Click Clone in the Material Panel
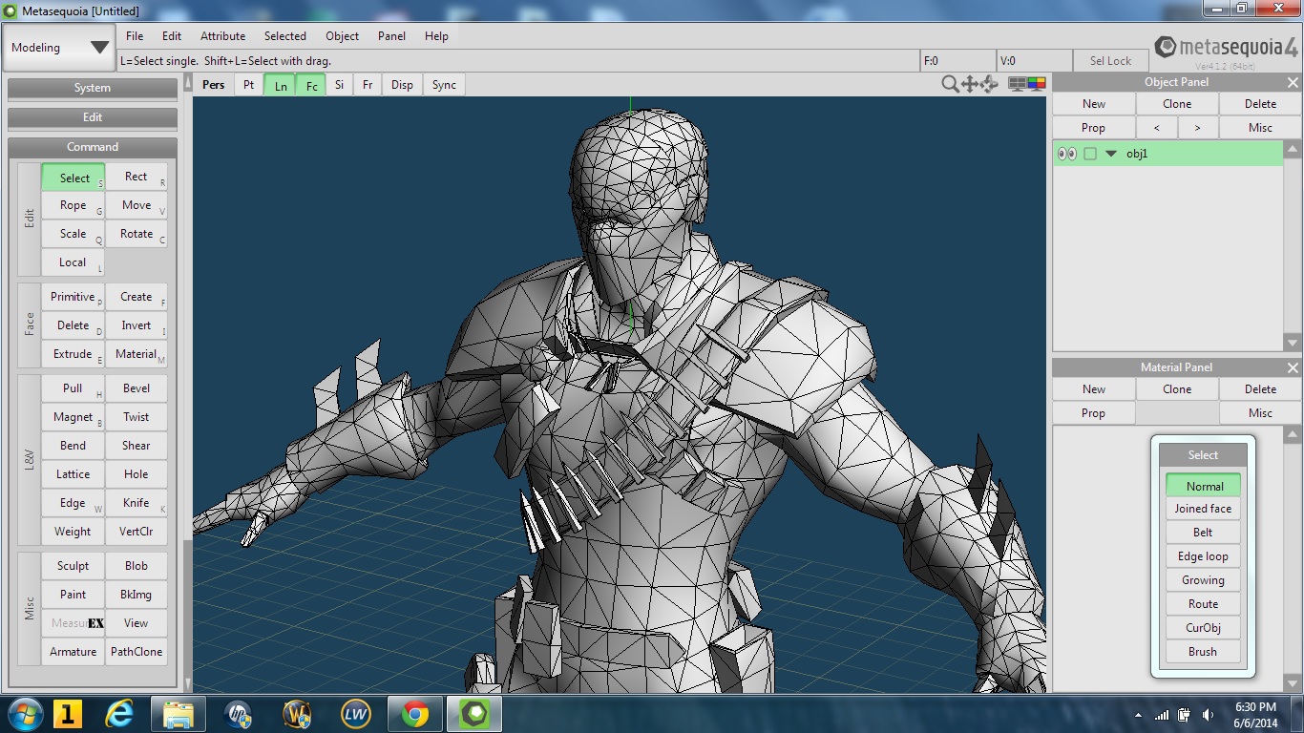The width and height of the screenshot is (1304, 733). [x=1176, y=389]
